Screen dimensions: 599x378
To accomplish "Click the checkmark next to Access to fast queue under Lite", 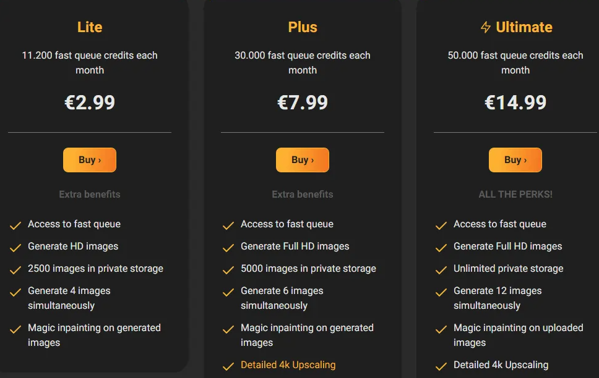I will coord(15,224).
